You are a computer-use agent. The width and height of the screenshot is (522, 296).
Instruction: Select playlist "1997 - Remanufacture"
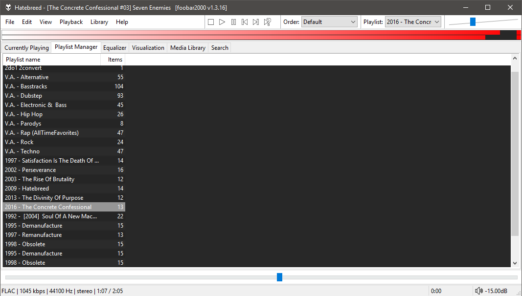click(64, 235)
